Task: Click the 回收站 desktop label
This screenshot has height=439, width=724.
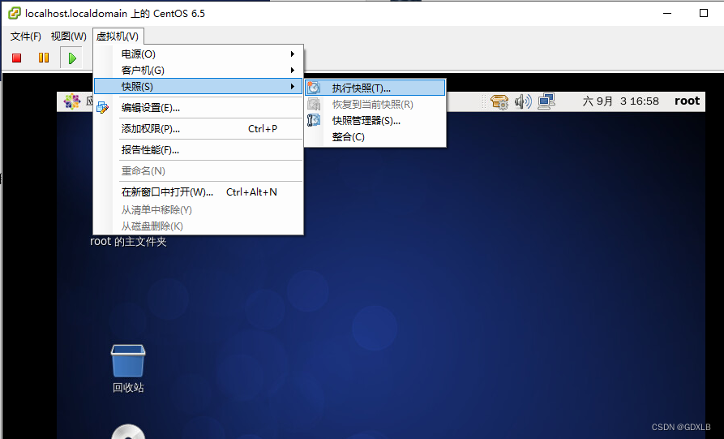Action: pos(128,387)
